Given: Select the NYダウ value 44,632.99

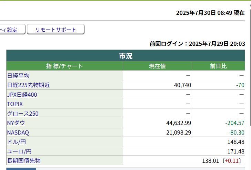Looking at the screenshot, I should pyautogui.click(x=179, y=123).
